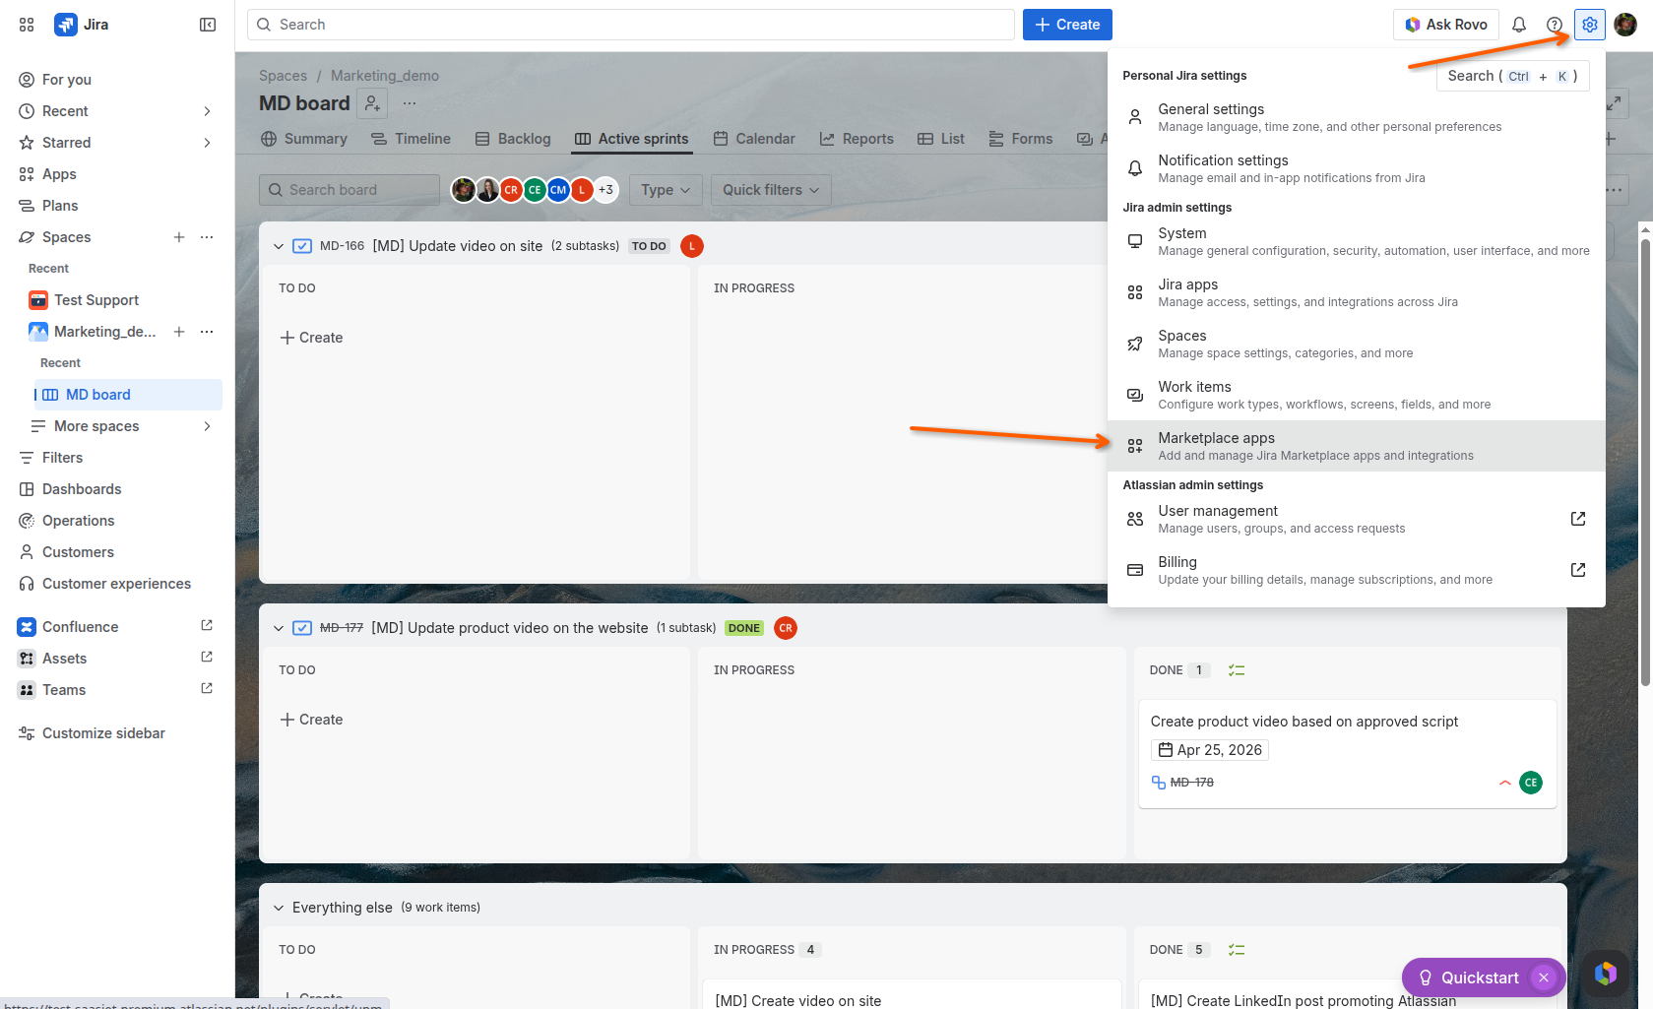Click the CE assignee avatar on MD-178 card
Image resolution: width=1653 pixels, height=1009 pixels.
click(x=1531, y=783)
